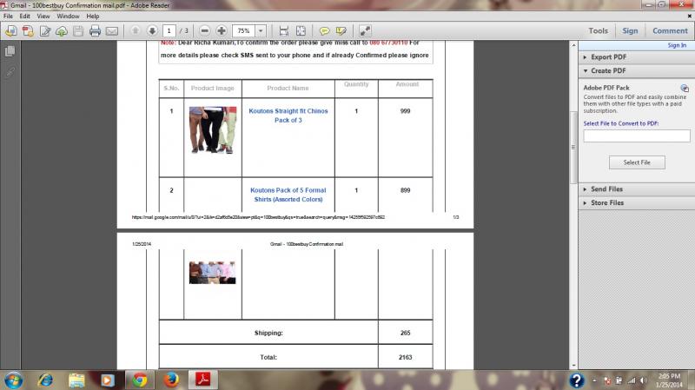Expand the Send Files section
The image size is (695, 390).
[637, 189]
